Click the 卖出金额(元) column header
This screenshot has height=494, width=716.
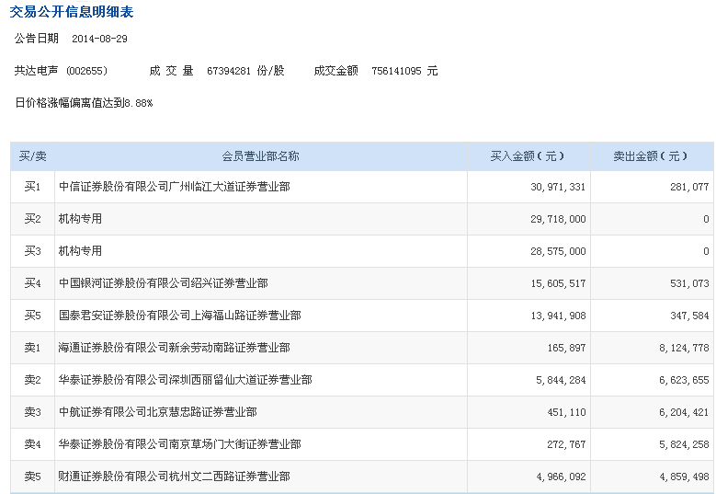650,156
